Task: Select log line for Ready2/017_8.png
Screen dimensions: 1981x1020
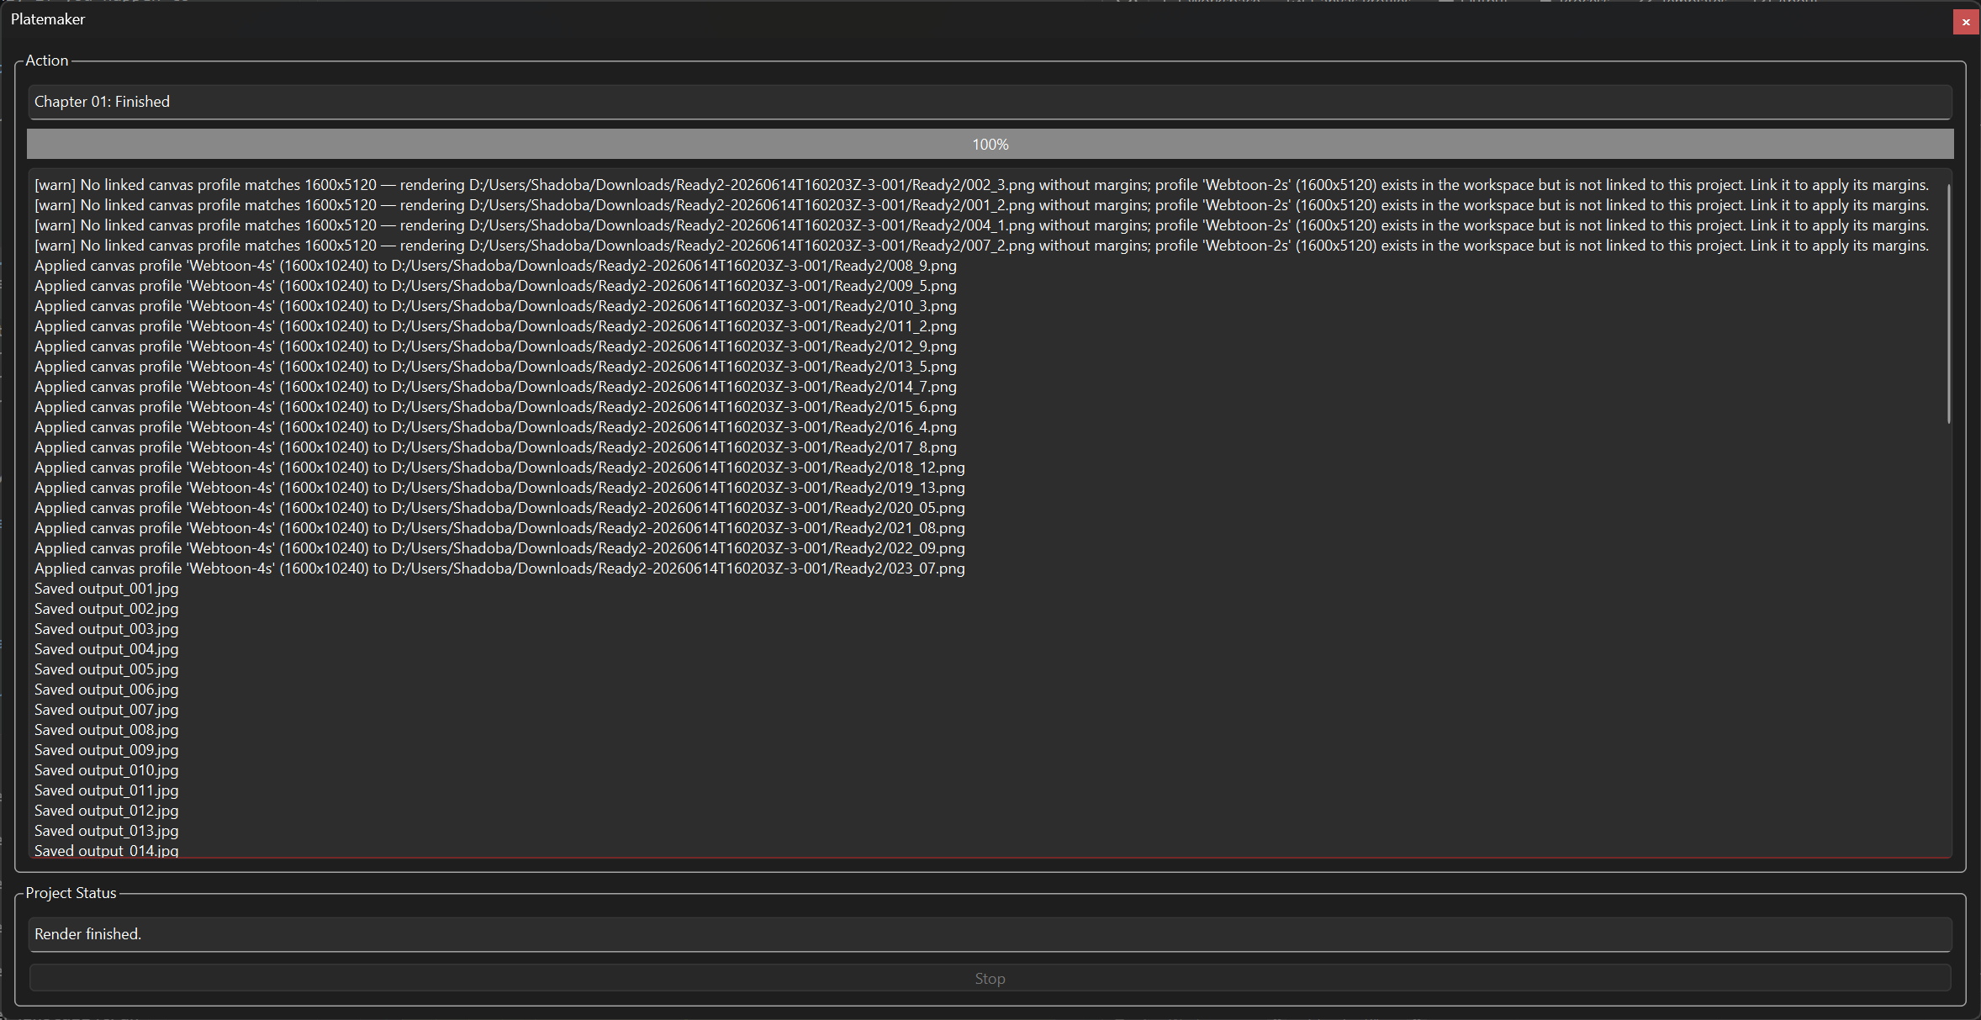Action: tap(495, 447)
